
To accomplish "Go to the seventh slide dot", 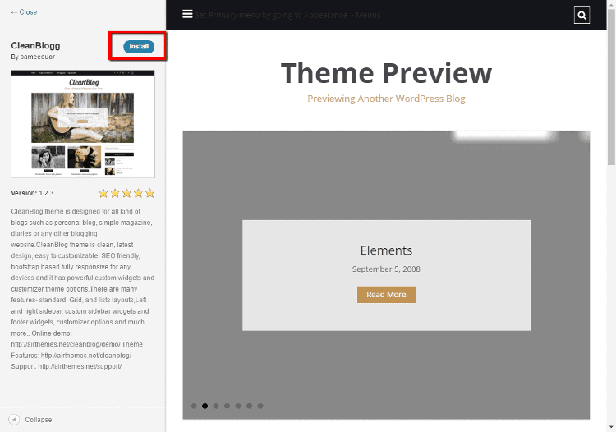I will 260,406.
